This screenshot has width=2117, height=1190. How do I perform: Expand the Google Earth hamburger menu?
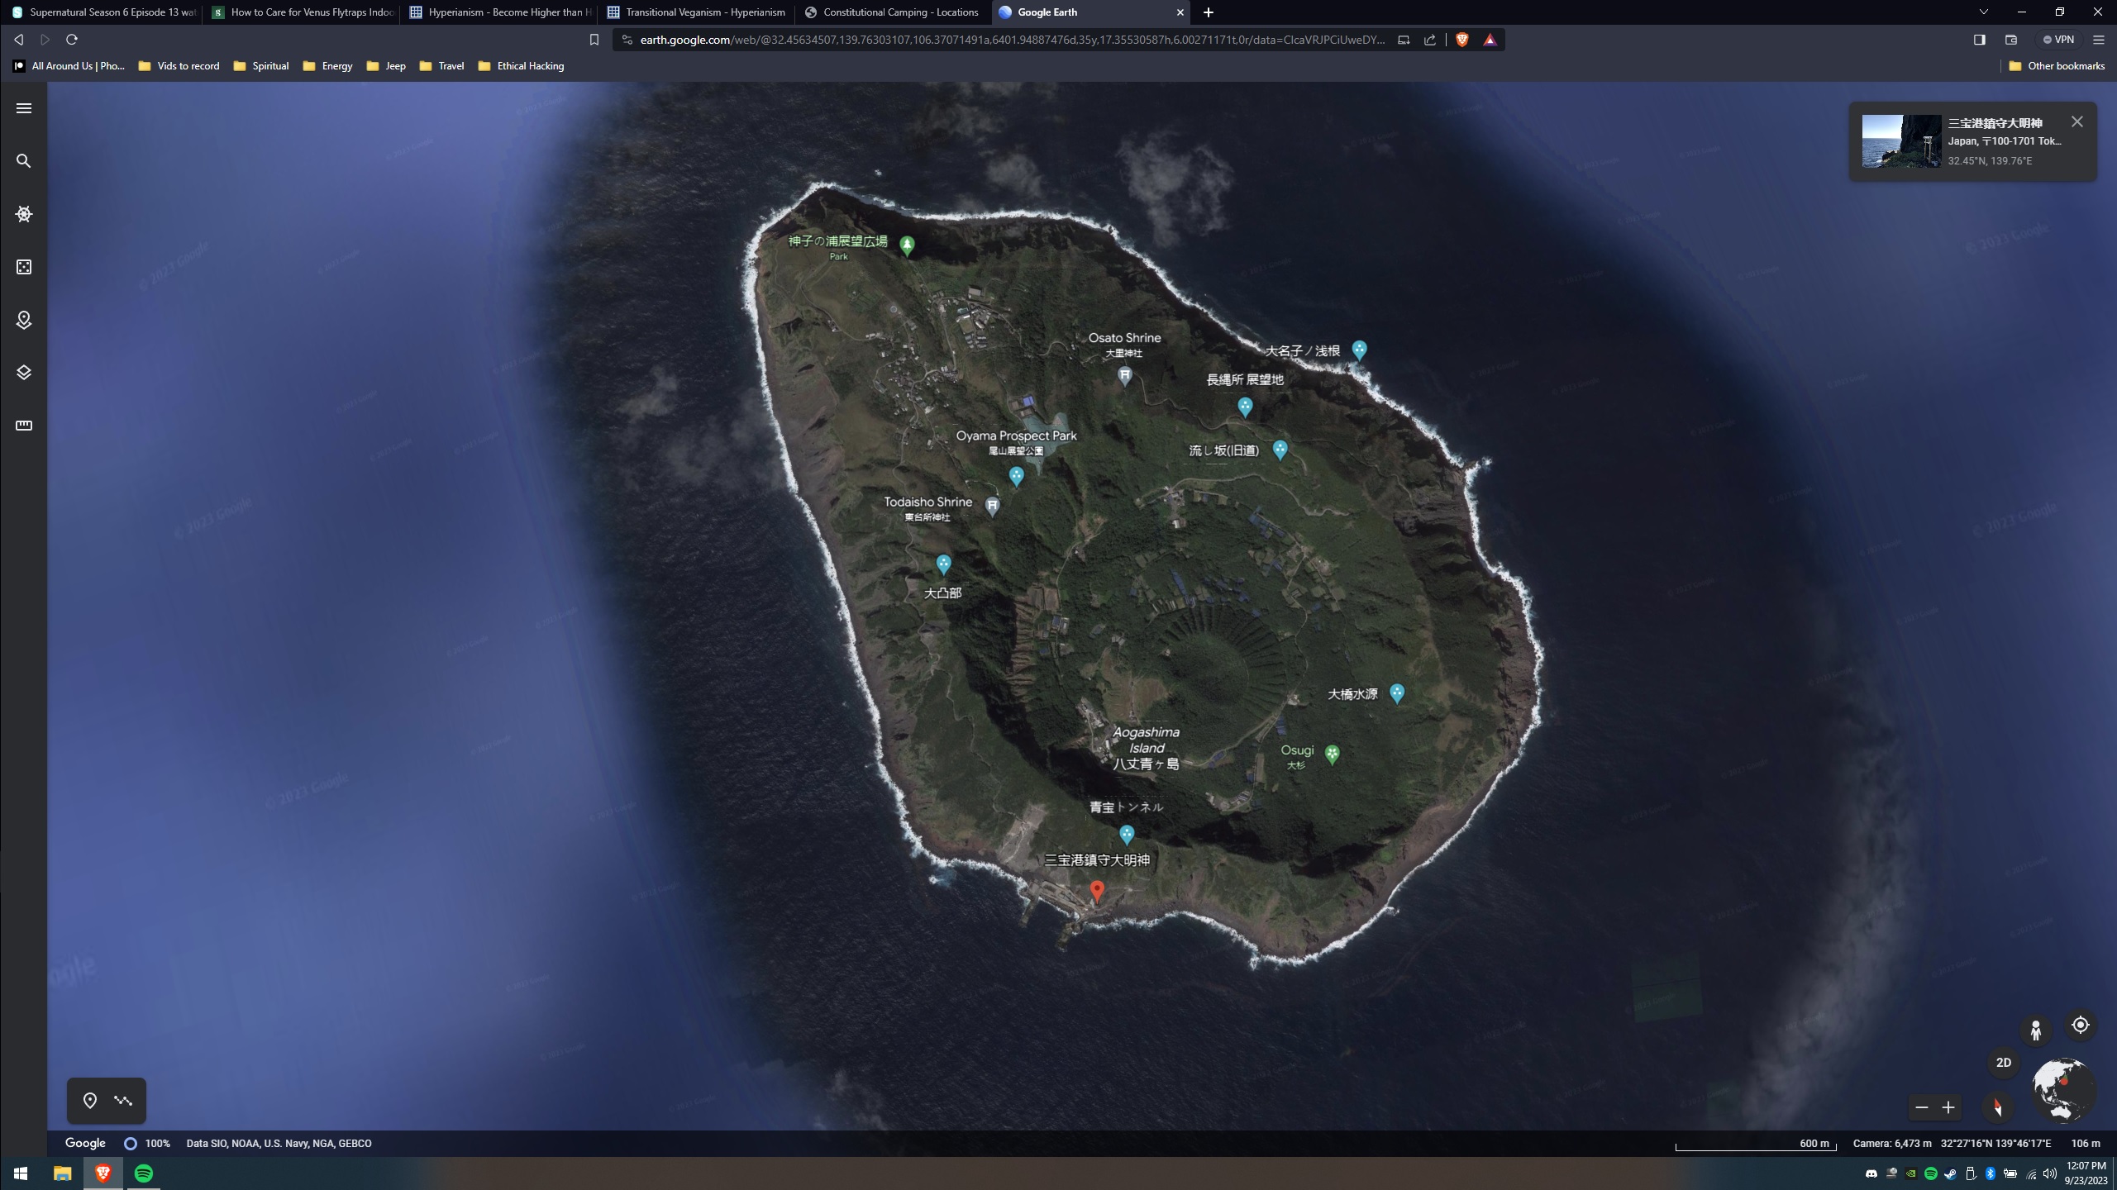[24, 108]
